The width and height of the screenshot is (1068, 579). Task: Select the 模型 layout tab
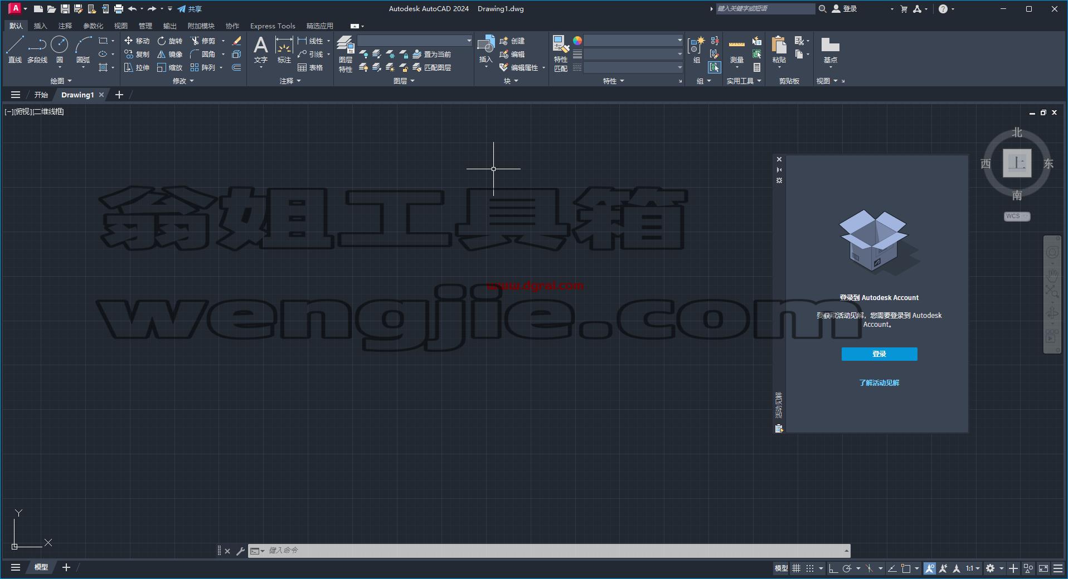[x=41, y=567]
